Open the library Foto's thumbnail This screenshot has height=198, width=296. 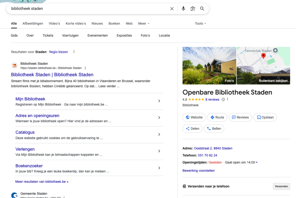[x=209, y=66]
